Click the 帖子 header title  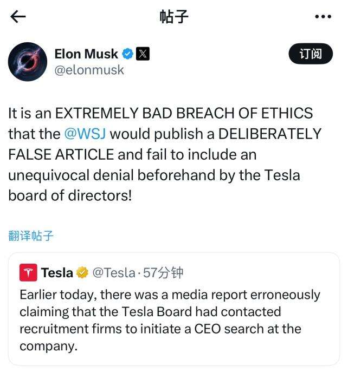coord(174,17)
